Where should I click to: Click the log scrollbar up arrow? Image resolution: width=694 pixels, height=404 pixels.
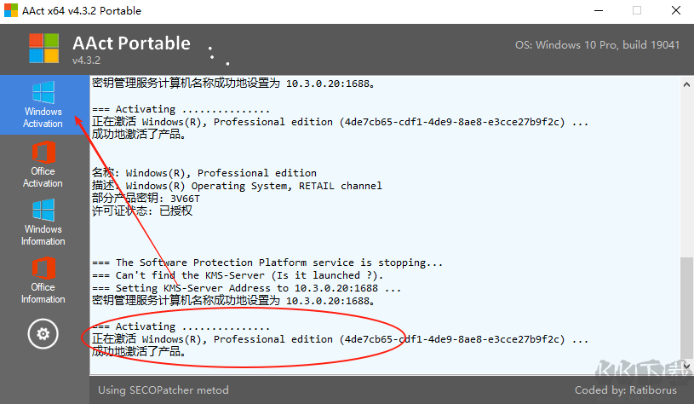point(686,84)
